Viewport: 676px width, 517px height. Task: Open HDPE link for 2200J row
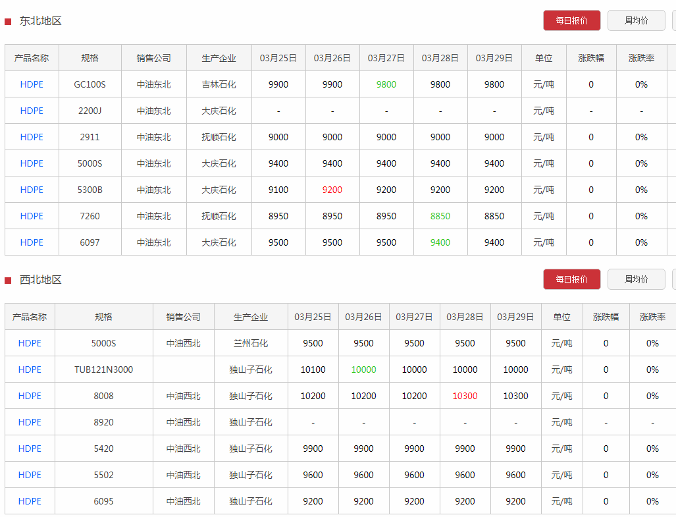[x=32, y=111]
